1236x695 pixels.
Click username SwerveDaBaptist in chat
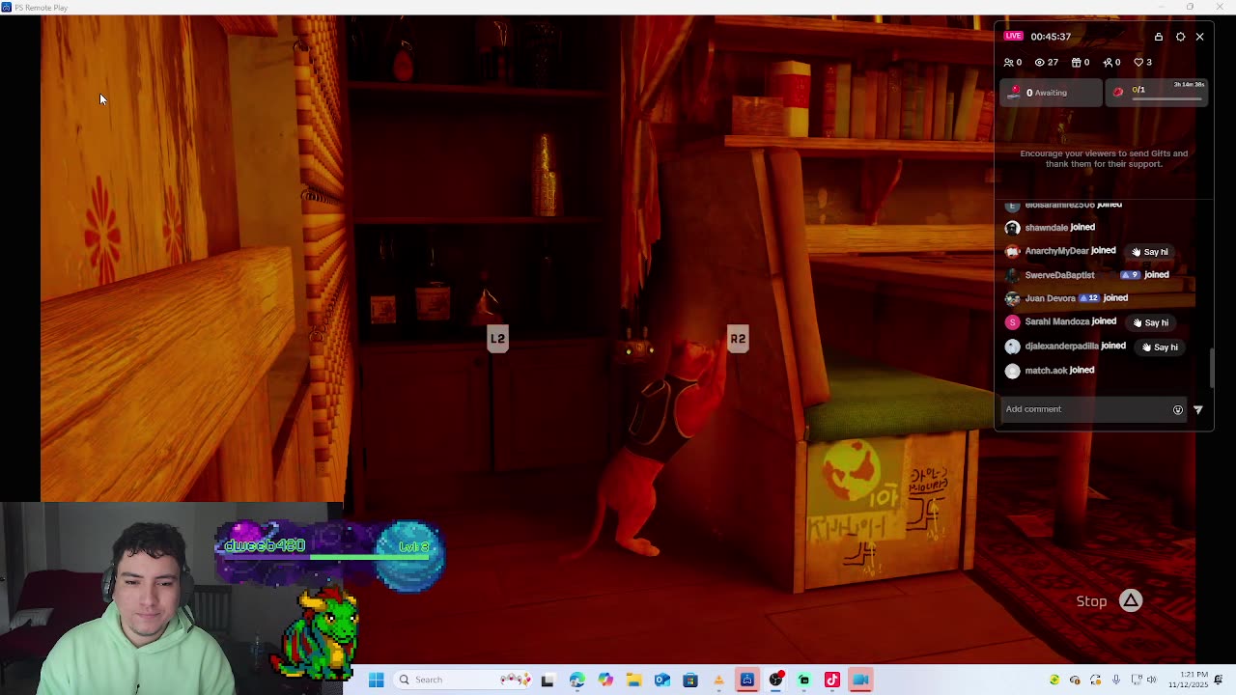[x=1059, y=275]
